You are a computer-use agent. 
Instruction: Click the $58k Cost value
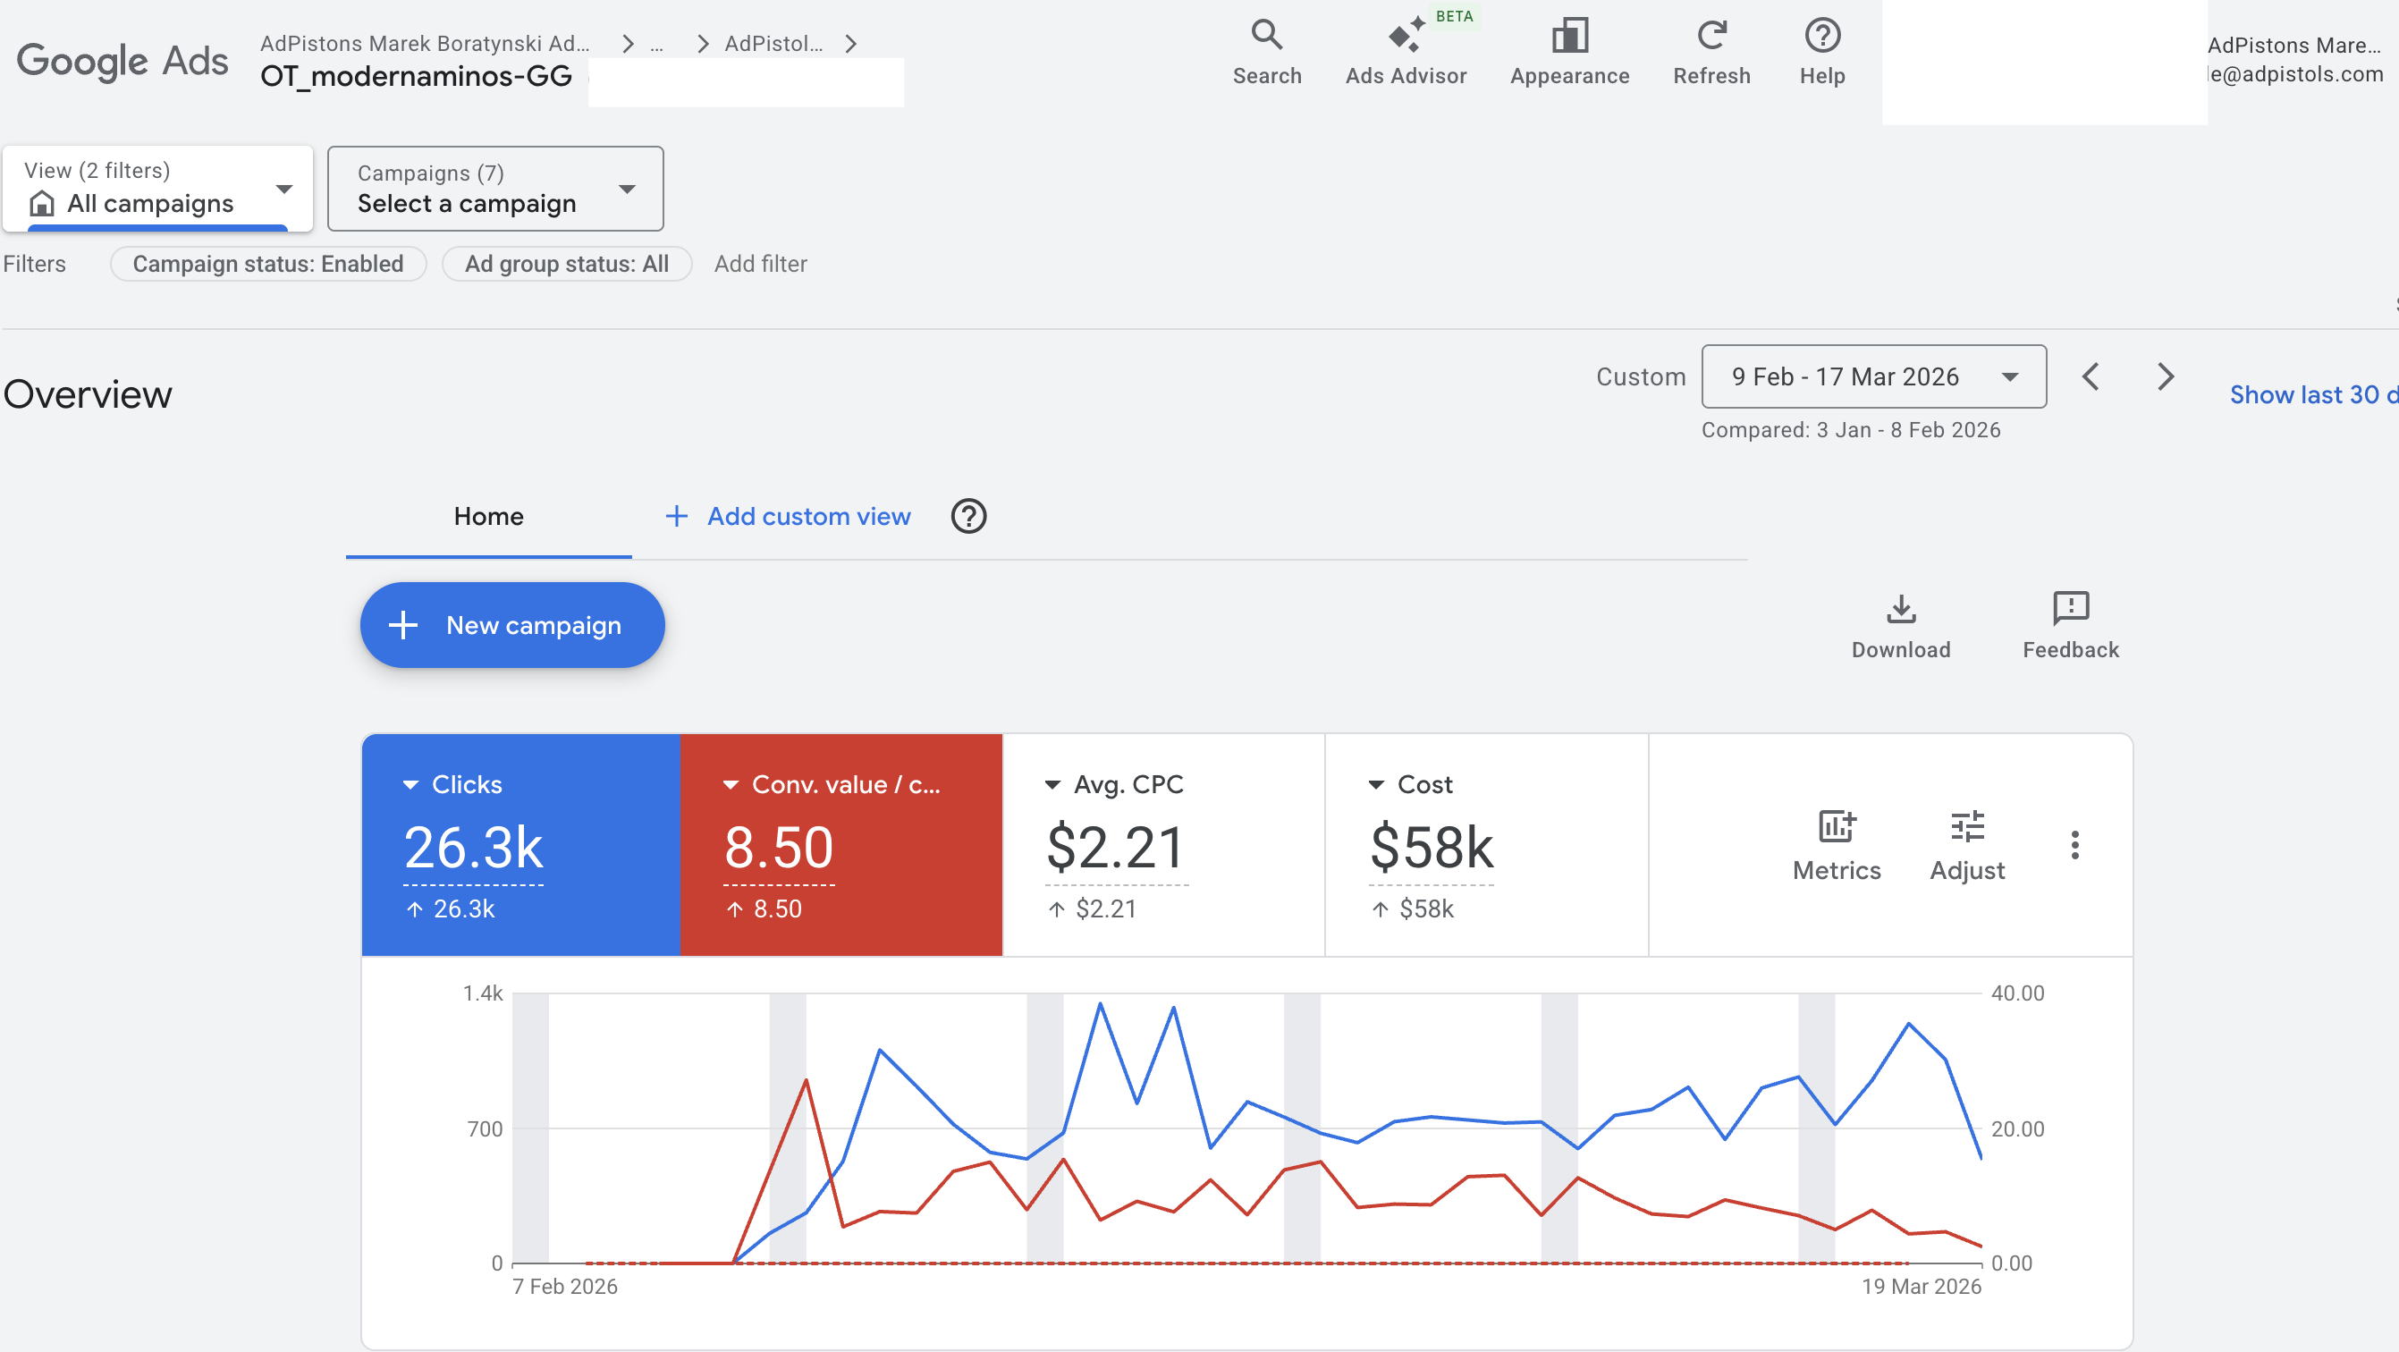click(x=1431, y=848)
